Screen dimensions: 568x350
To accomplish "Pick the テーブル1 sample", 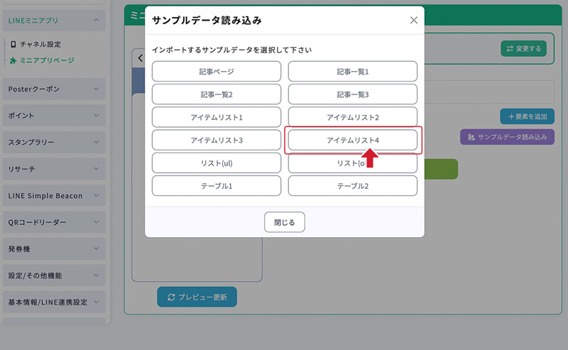I will tap(217, 186).
